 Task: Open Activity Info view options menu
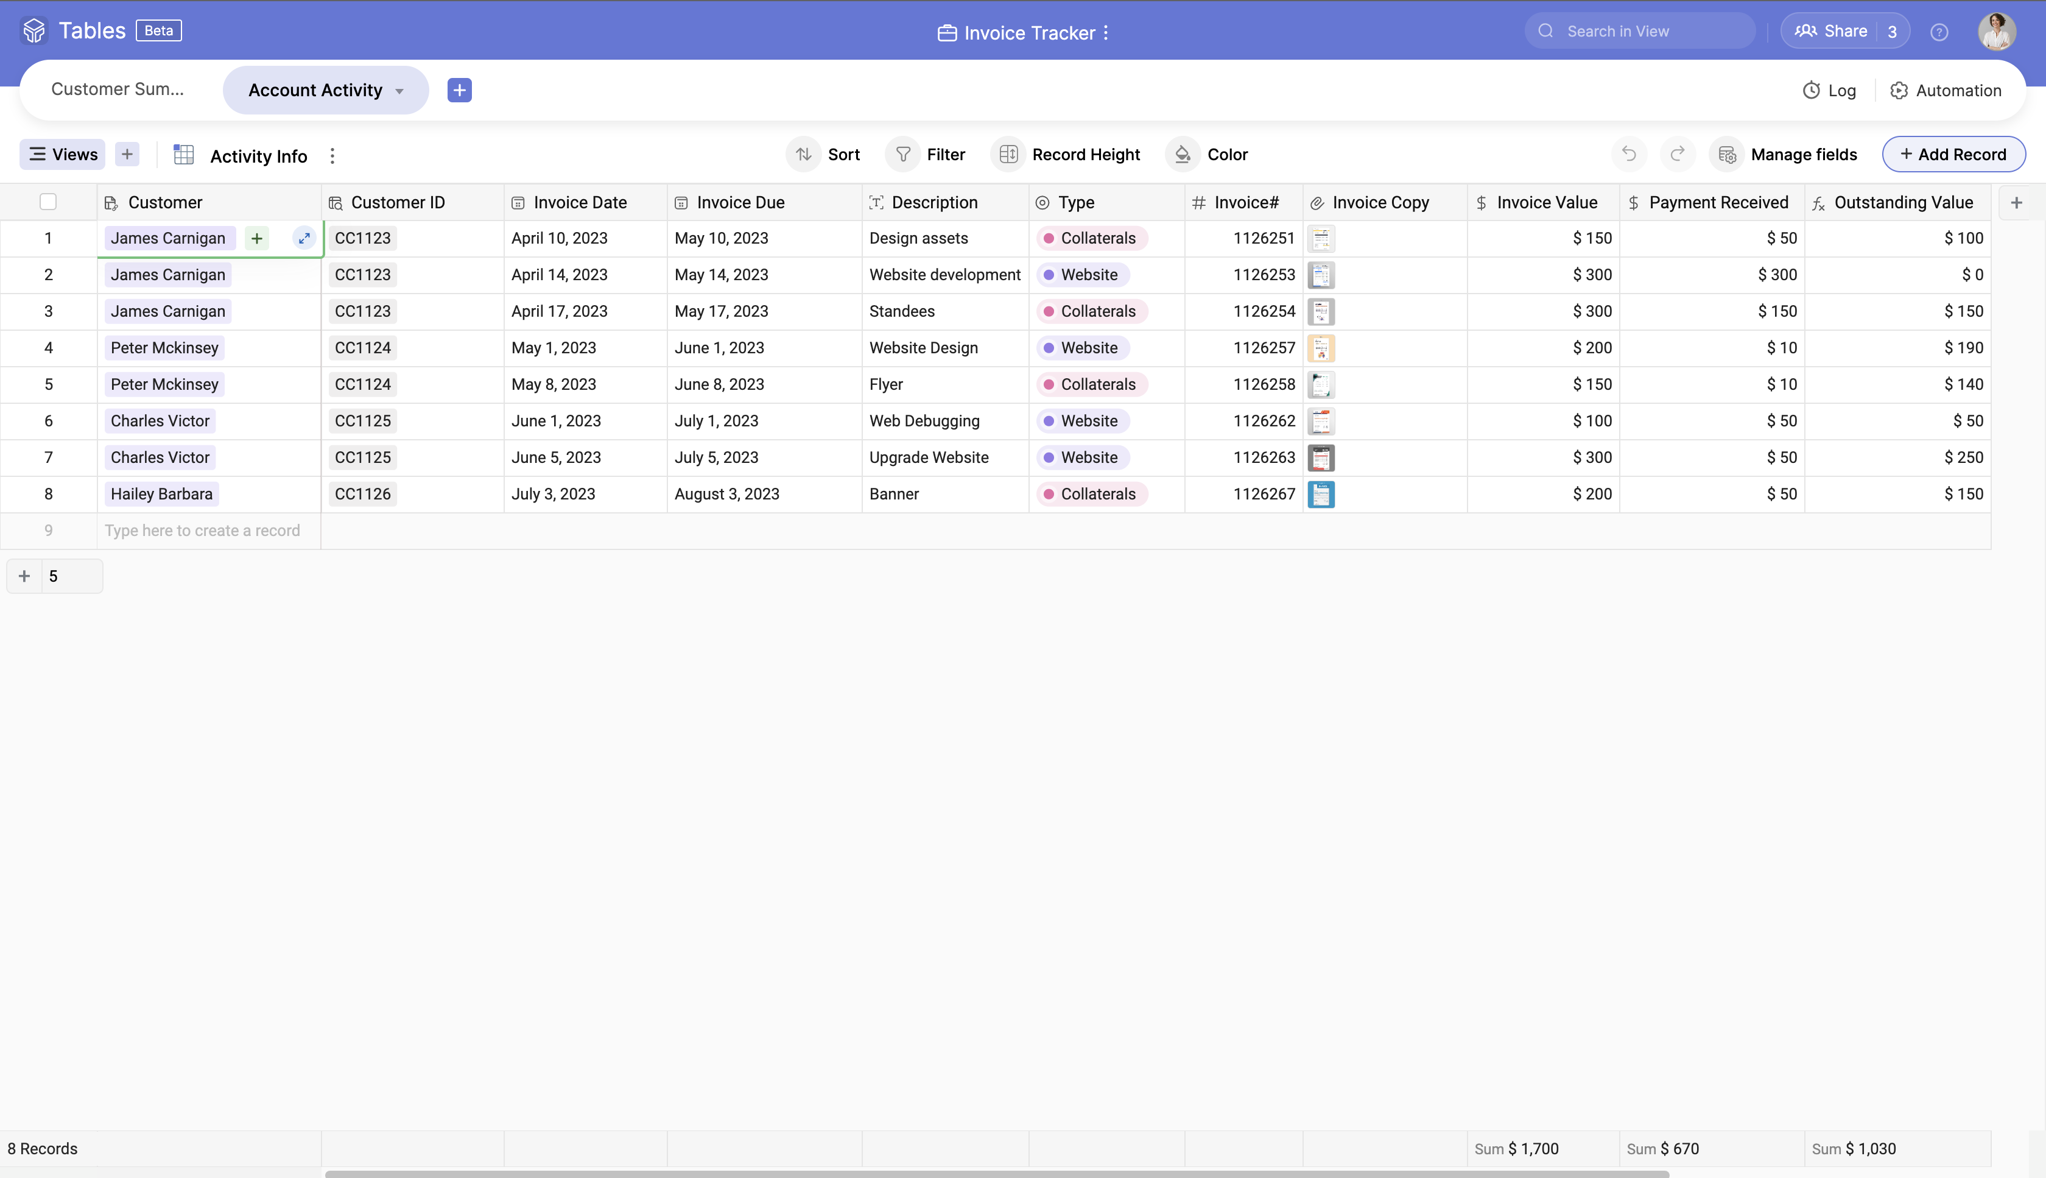(x=332, y=155)
